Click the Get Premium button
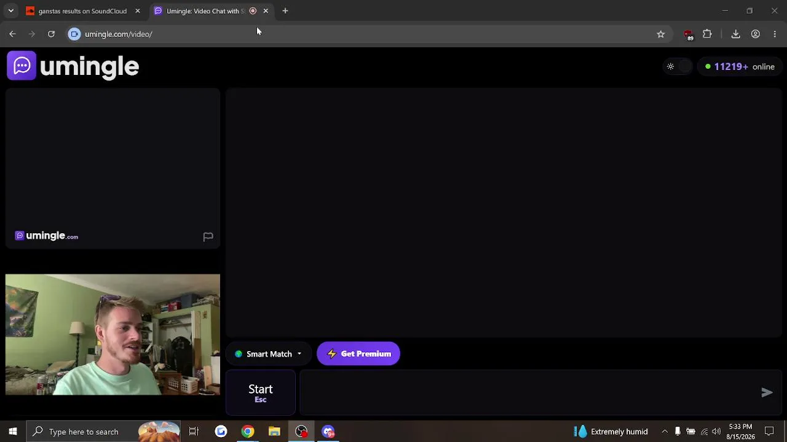This screenshot has height=442, width=787. coord(358,354)
